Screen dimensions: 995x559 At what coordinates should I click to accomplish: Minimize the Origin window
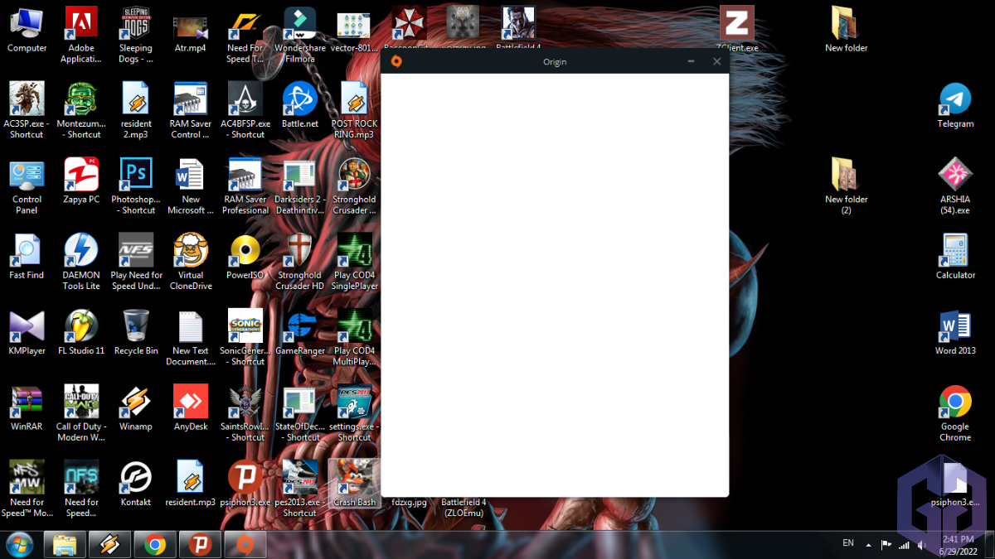(x=691, y=62)
